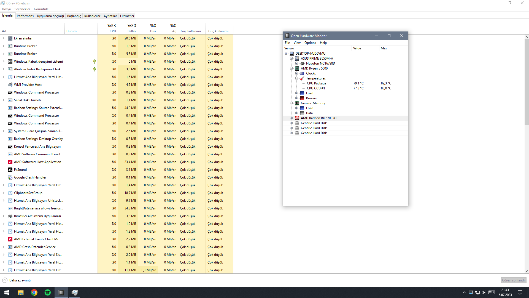Click the Value column header

[x=365, y=48]
